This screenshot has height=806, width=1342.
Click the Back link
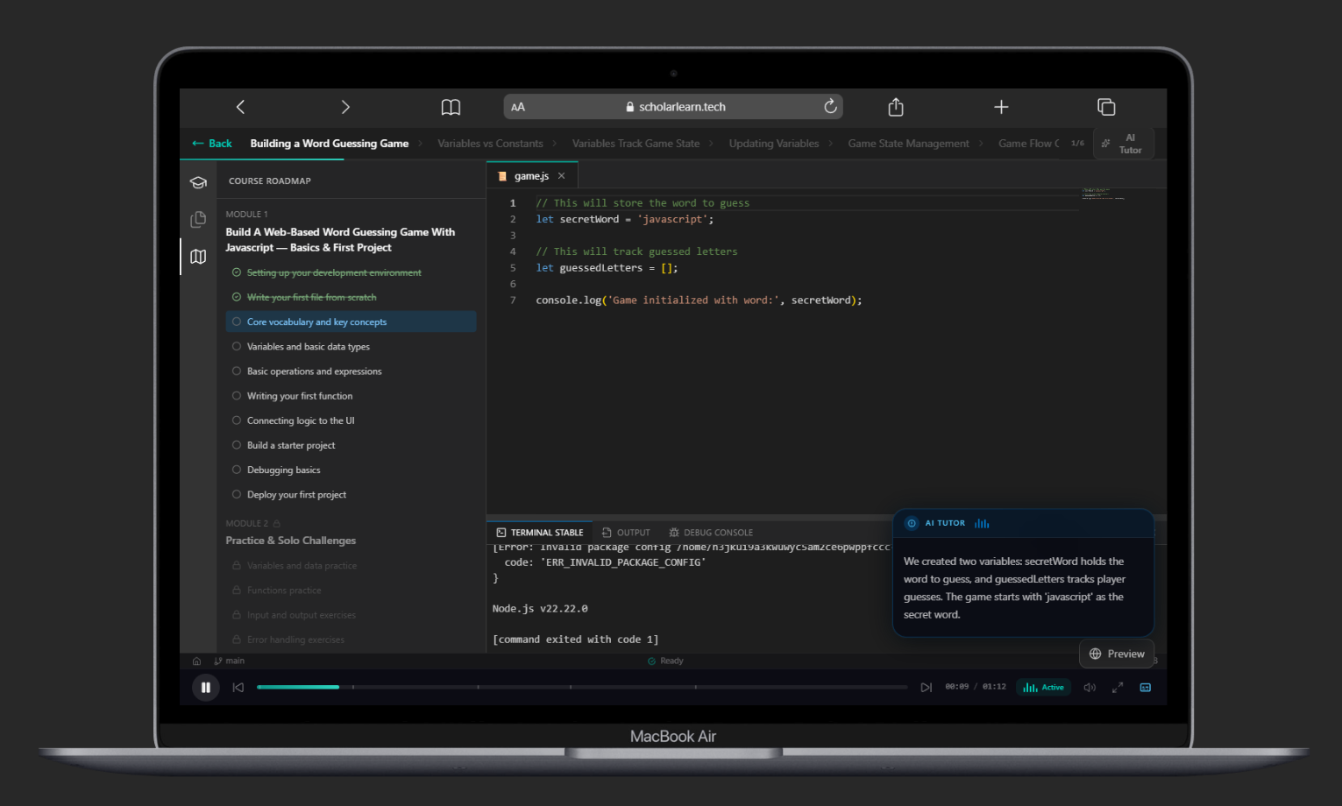(x=212, y=144)
